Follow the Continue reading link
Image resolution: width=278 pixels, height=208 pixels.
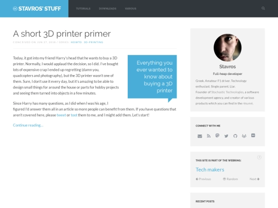pos(28,125)
